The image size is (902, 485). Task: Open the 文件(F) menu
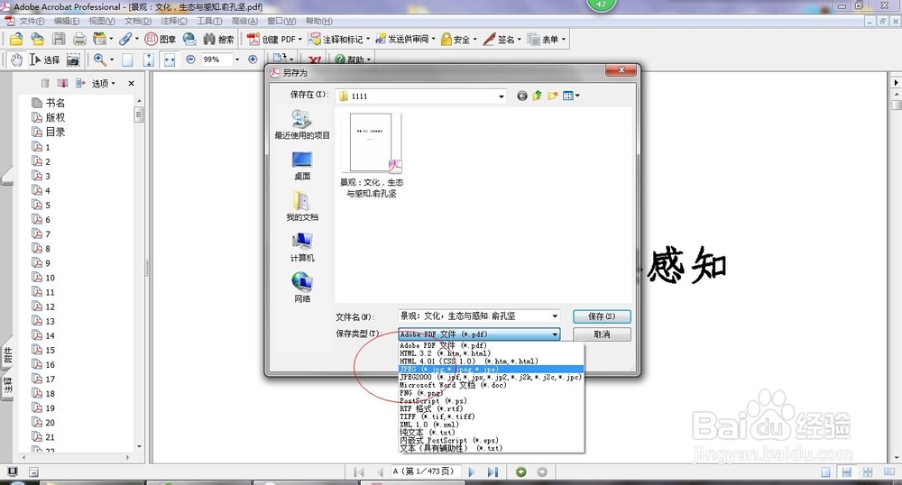click(32, 22)
